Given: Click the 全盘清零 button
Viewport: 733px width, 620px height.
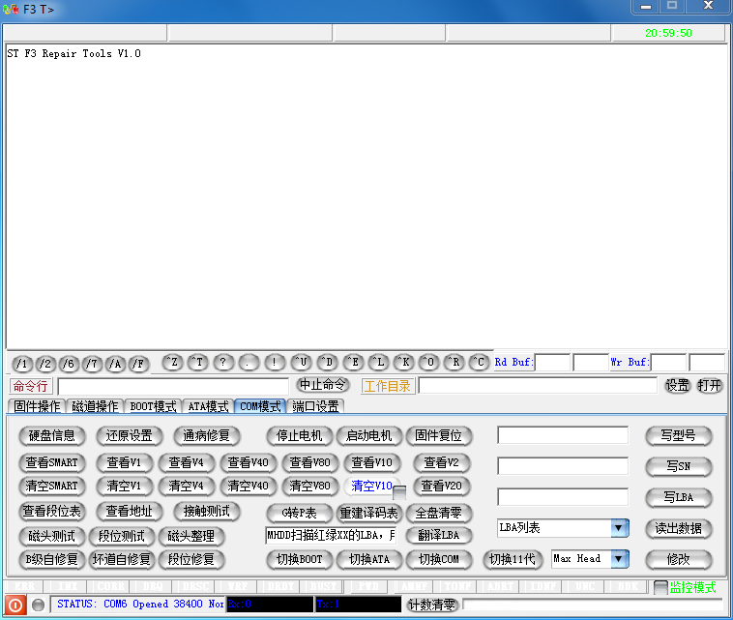Looking at the screenshot, I should [438, 514].
